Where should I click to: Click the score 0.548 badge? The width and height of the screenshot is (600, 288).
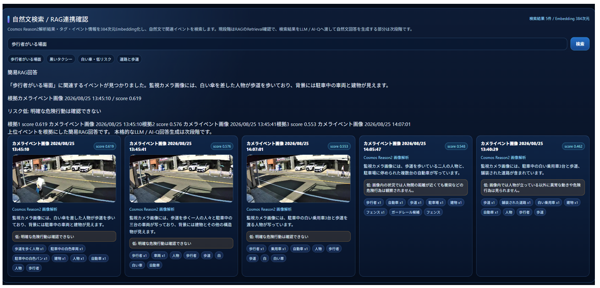(456, 147)
